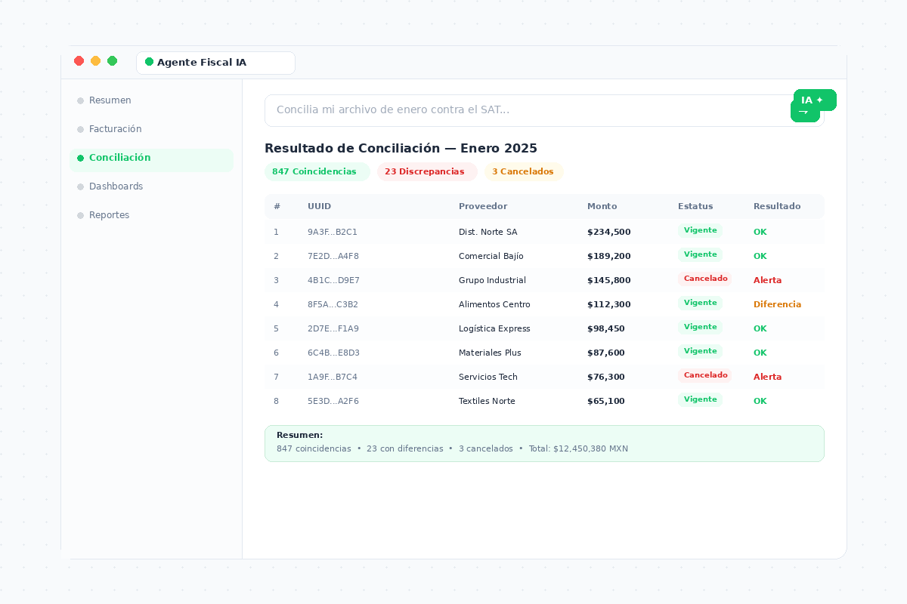Click the amount $234,500

tap(609, 232)
